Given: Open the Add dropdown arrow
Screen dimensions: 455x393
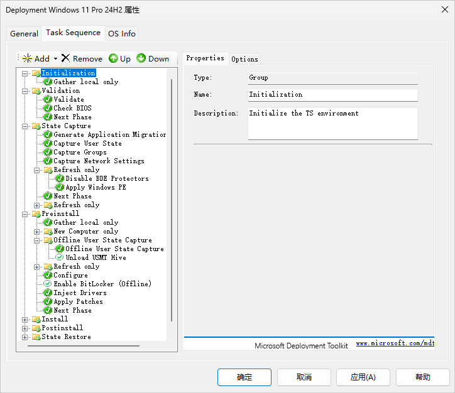Looking at the screenshot, I should [55, 58].
